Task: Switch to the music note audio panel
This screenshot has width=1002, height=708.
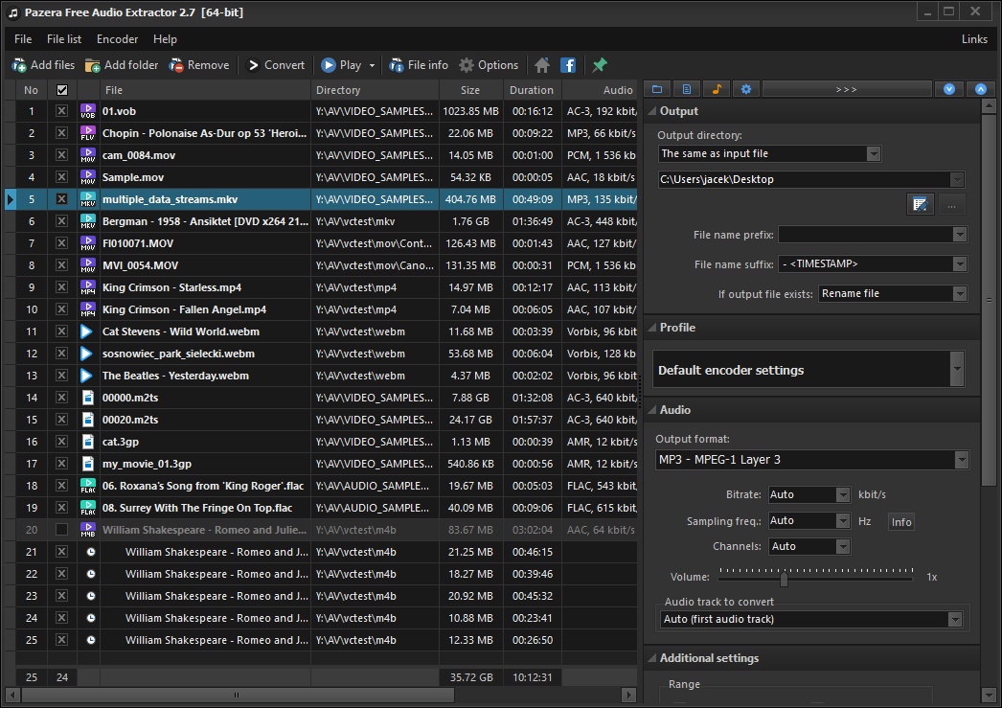Action: click(716, 89)
